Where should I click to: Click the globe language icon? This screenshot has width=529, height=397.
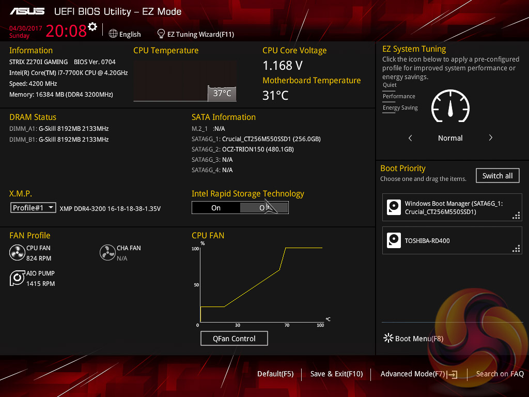[113, 34]
